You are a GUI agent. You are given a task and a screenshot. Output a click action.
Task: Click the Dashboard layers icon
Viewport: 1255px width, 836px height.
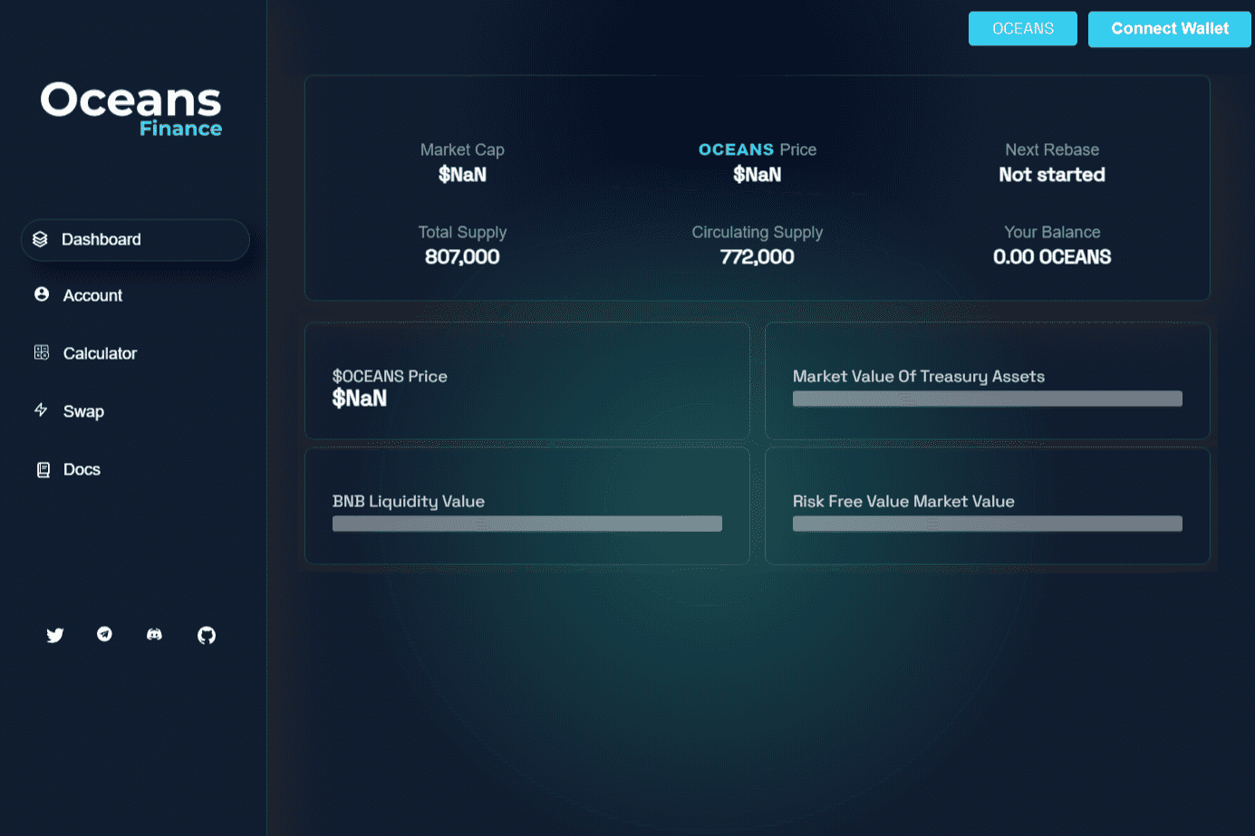40,239
